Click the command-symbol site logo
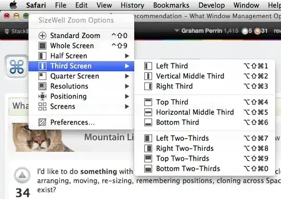Screen dimensions: 281x199 coord(17,67)
